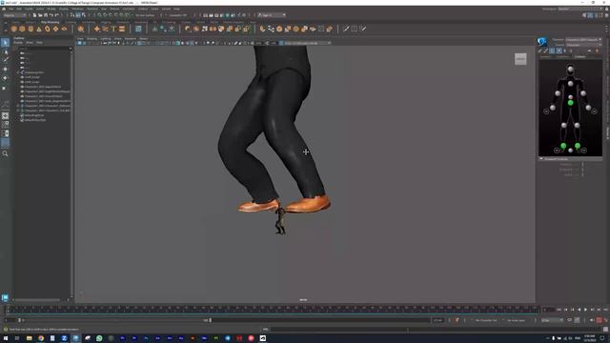Click the Undo icon on status line
The width and height of the screenshot is (610, 343).
[x=51, y=15]
